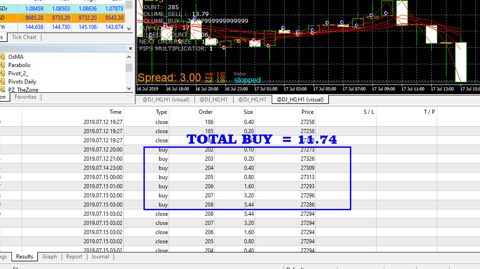The height and width of the screenshot is (269, 480).
Task: Switch to the Report tab
Action: 74,257
